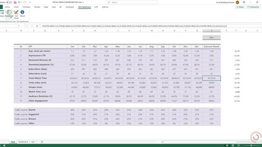
Task: Click the Feb selected month cell
Action: (212, 38)
